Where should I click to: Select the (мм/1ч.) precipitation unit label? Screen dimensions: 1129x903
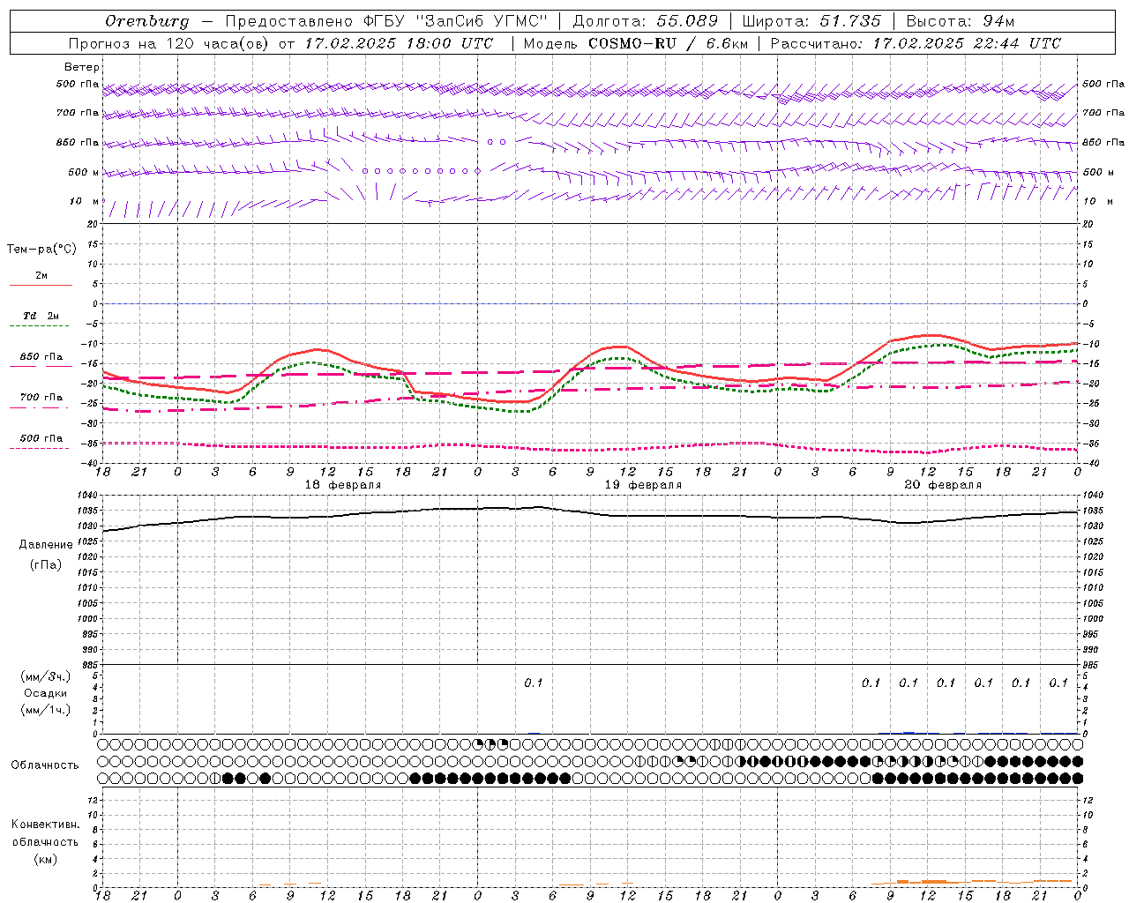point(46,710)
